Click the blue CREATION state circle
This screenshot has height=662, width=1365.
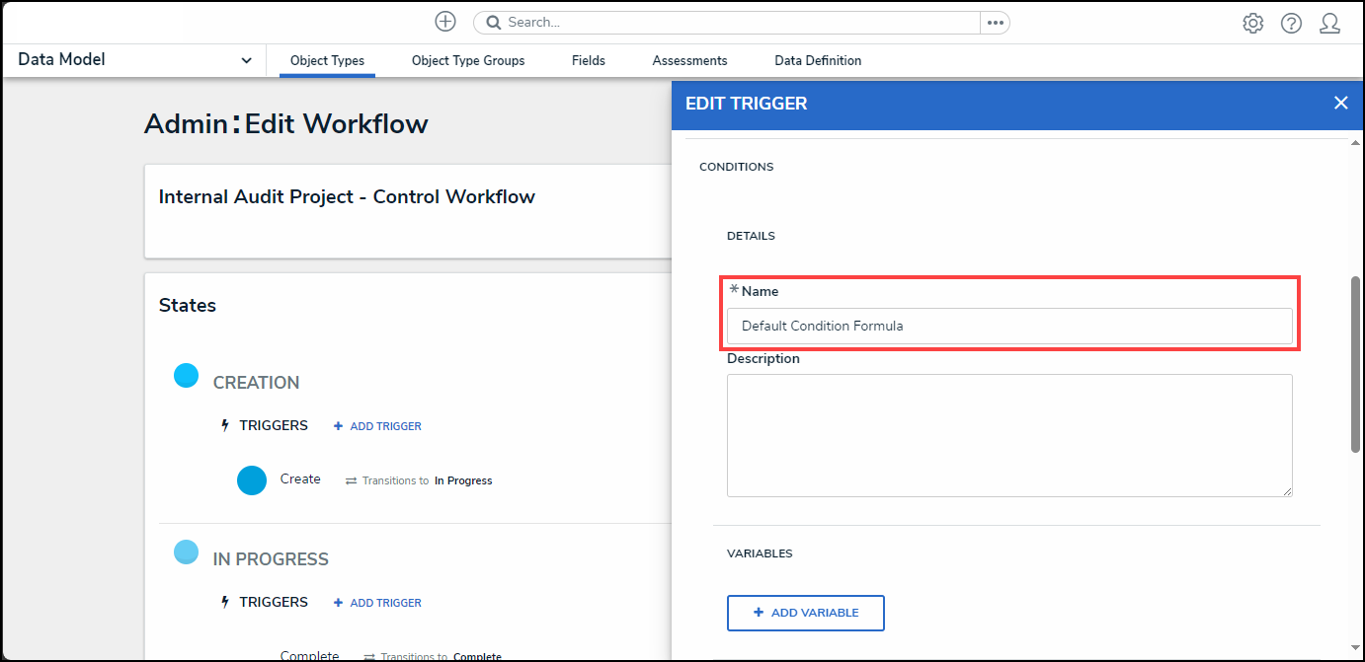pyautogui.click(x=186, y=375)
